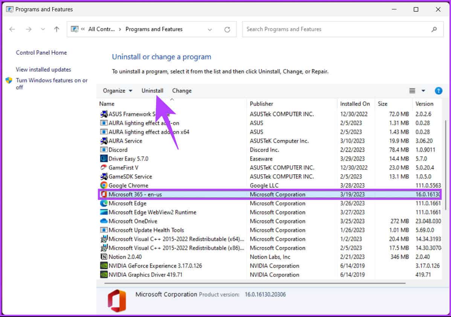Open the Recent locations chevron
Viewport: 451px width, 317px height.
[x=43, y=29]
